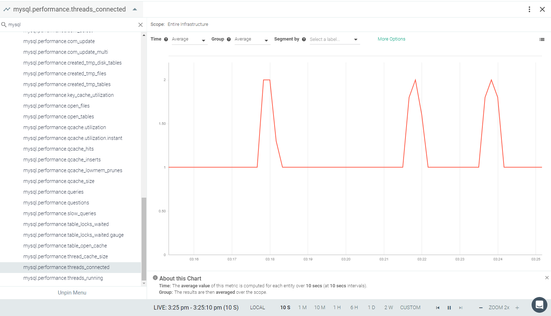This screenshot has height=316, width=551.
Task: Open the CUSTOM time range
Action: pyautogui.click(x=410, y=308)
